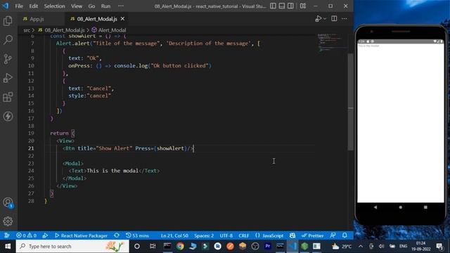Open Customize Layout options

[303, 6]
